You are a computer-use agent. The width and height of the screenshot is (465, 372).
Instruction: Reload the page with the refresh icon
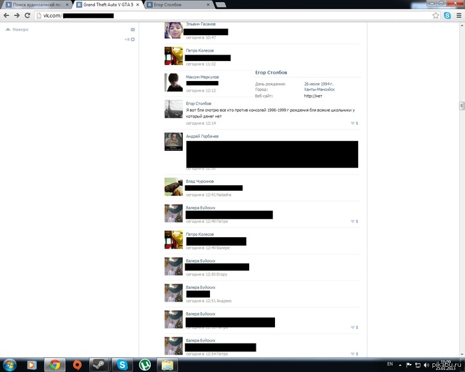pos(29,15)
